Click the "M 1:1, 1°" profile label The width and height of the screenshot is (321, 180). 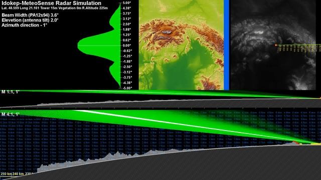tap(10, 92)
